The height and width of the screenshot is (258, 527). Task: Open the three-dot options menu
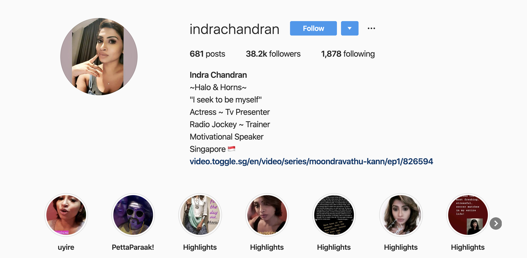pos(371,28)
